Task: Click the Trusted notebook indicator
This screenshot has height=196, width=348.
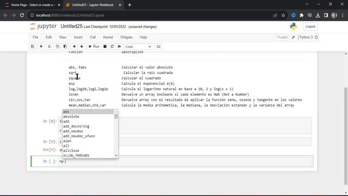Action: (x=282, y=38)
